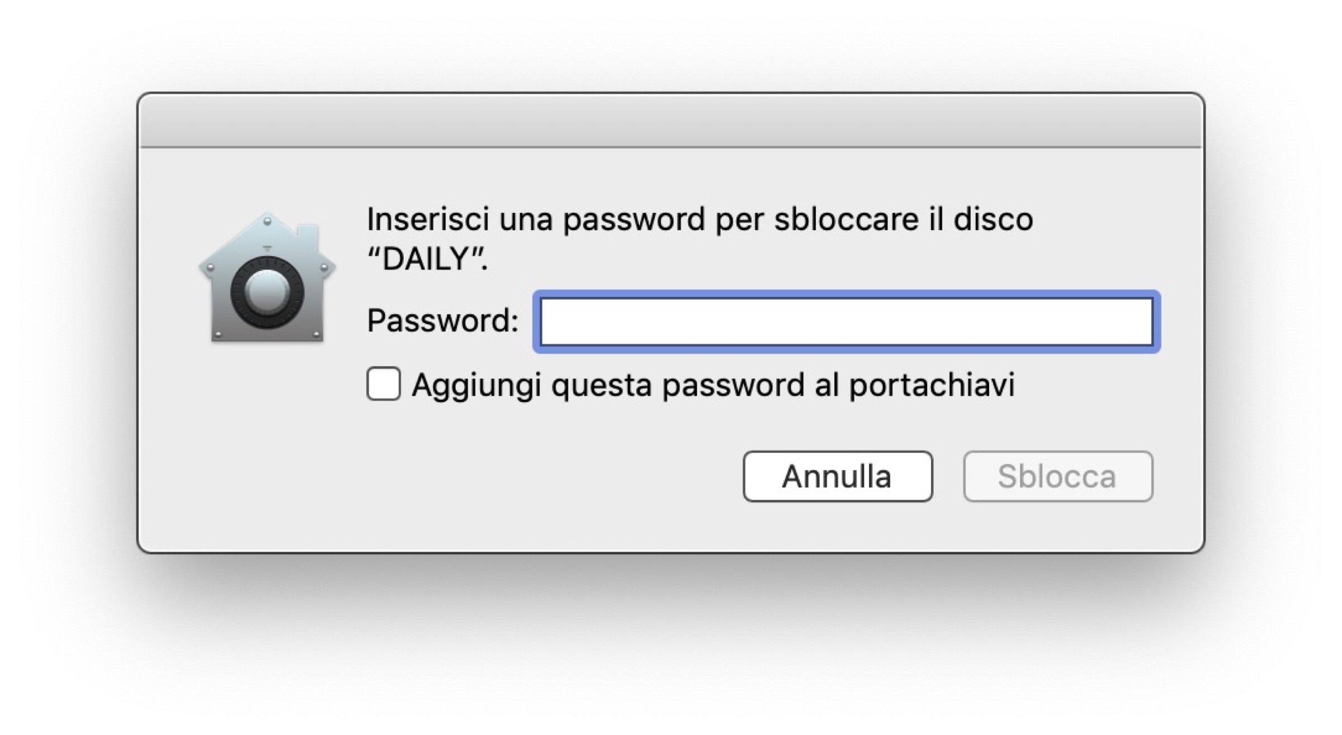Image resolution: width=1342 pixels, height=735 pixels.
Task: Click the "Password:" field label
Action: pyautogui.click(x=442, y=321)
